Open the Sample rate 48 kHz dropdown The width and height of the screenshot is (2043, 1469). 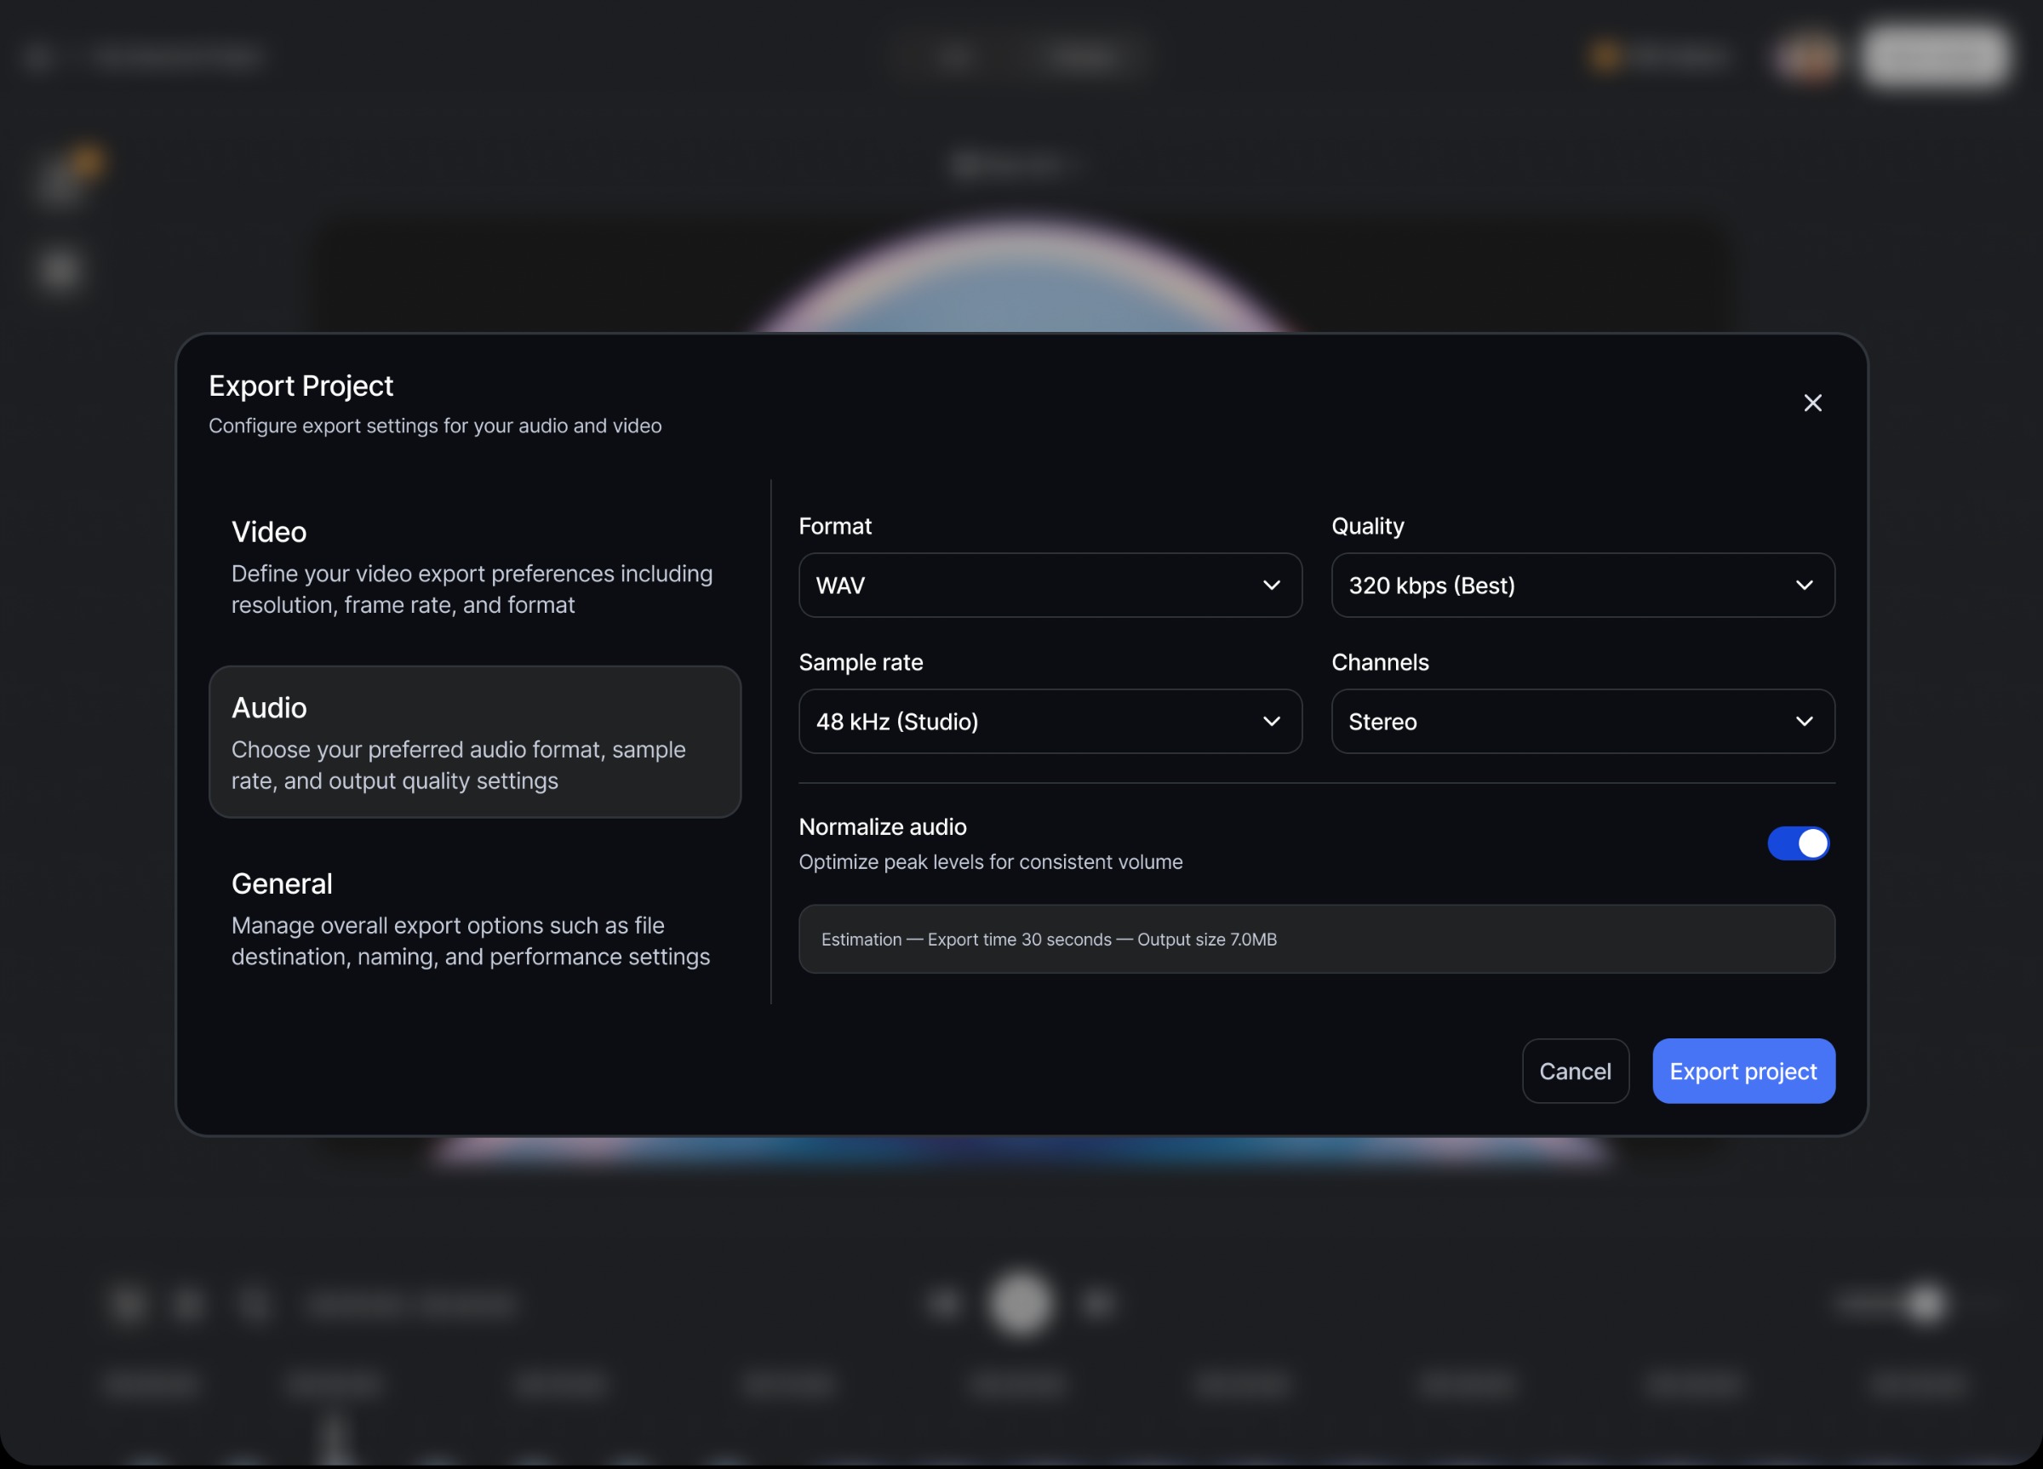coord(1050,722)
